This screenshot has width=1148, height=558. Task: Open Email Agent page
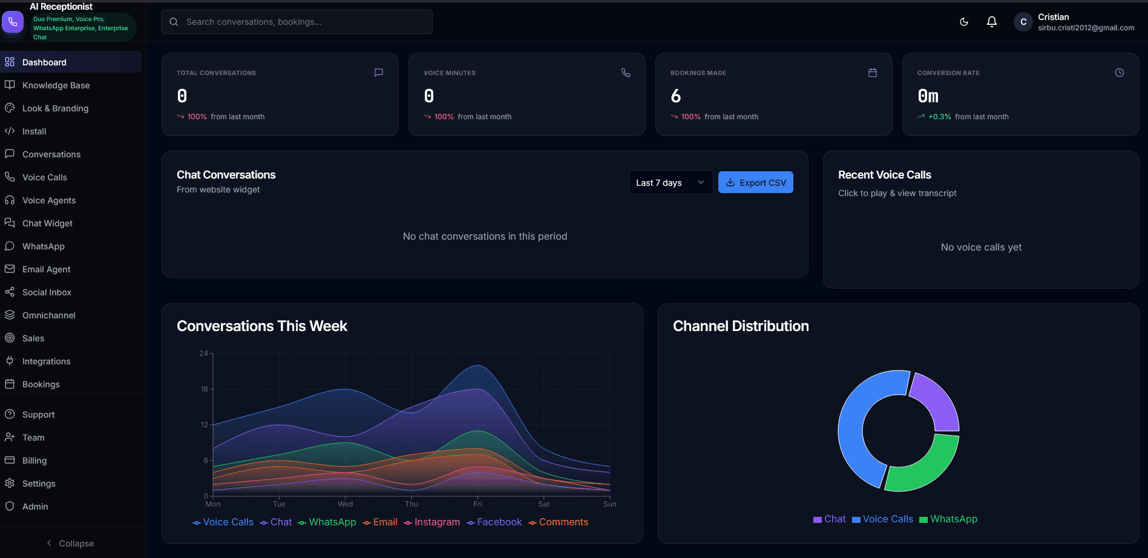(71, 269)
